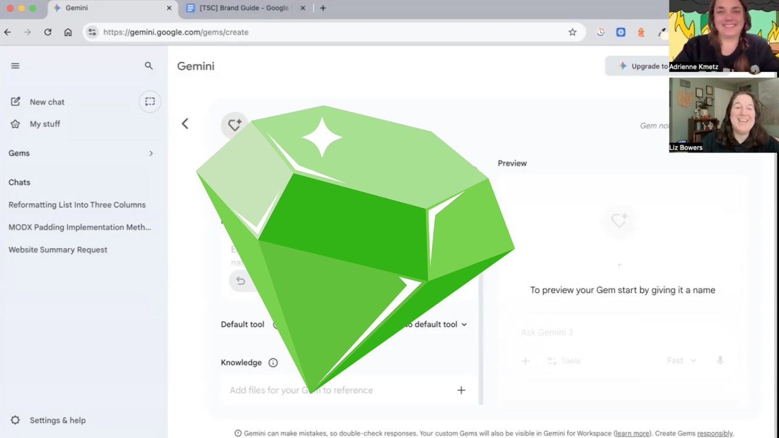Follow the responsibly link
779x438 pixels.
[x=714, y=434]
